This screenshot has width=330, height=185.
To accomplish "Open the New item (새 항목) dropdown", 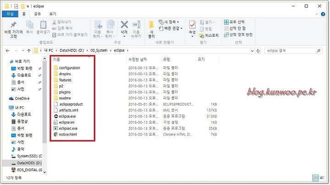I will pos(169,22).
